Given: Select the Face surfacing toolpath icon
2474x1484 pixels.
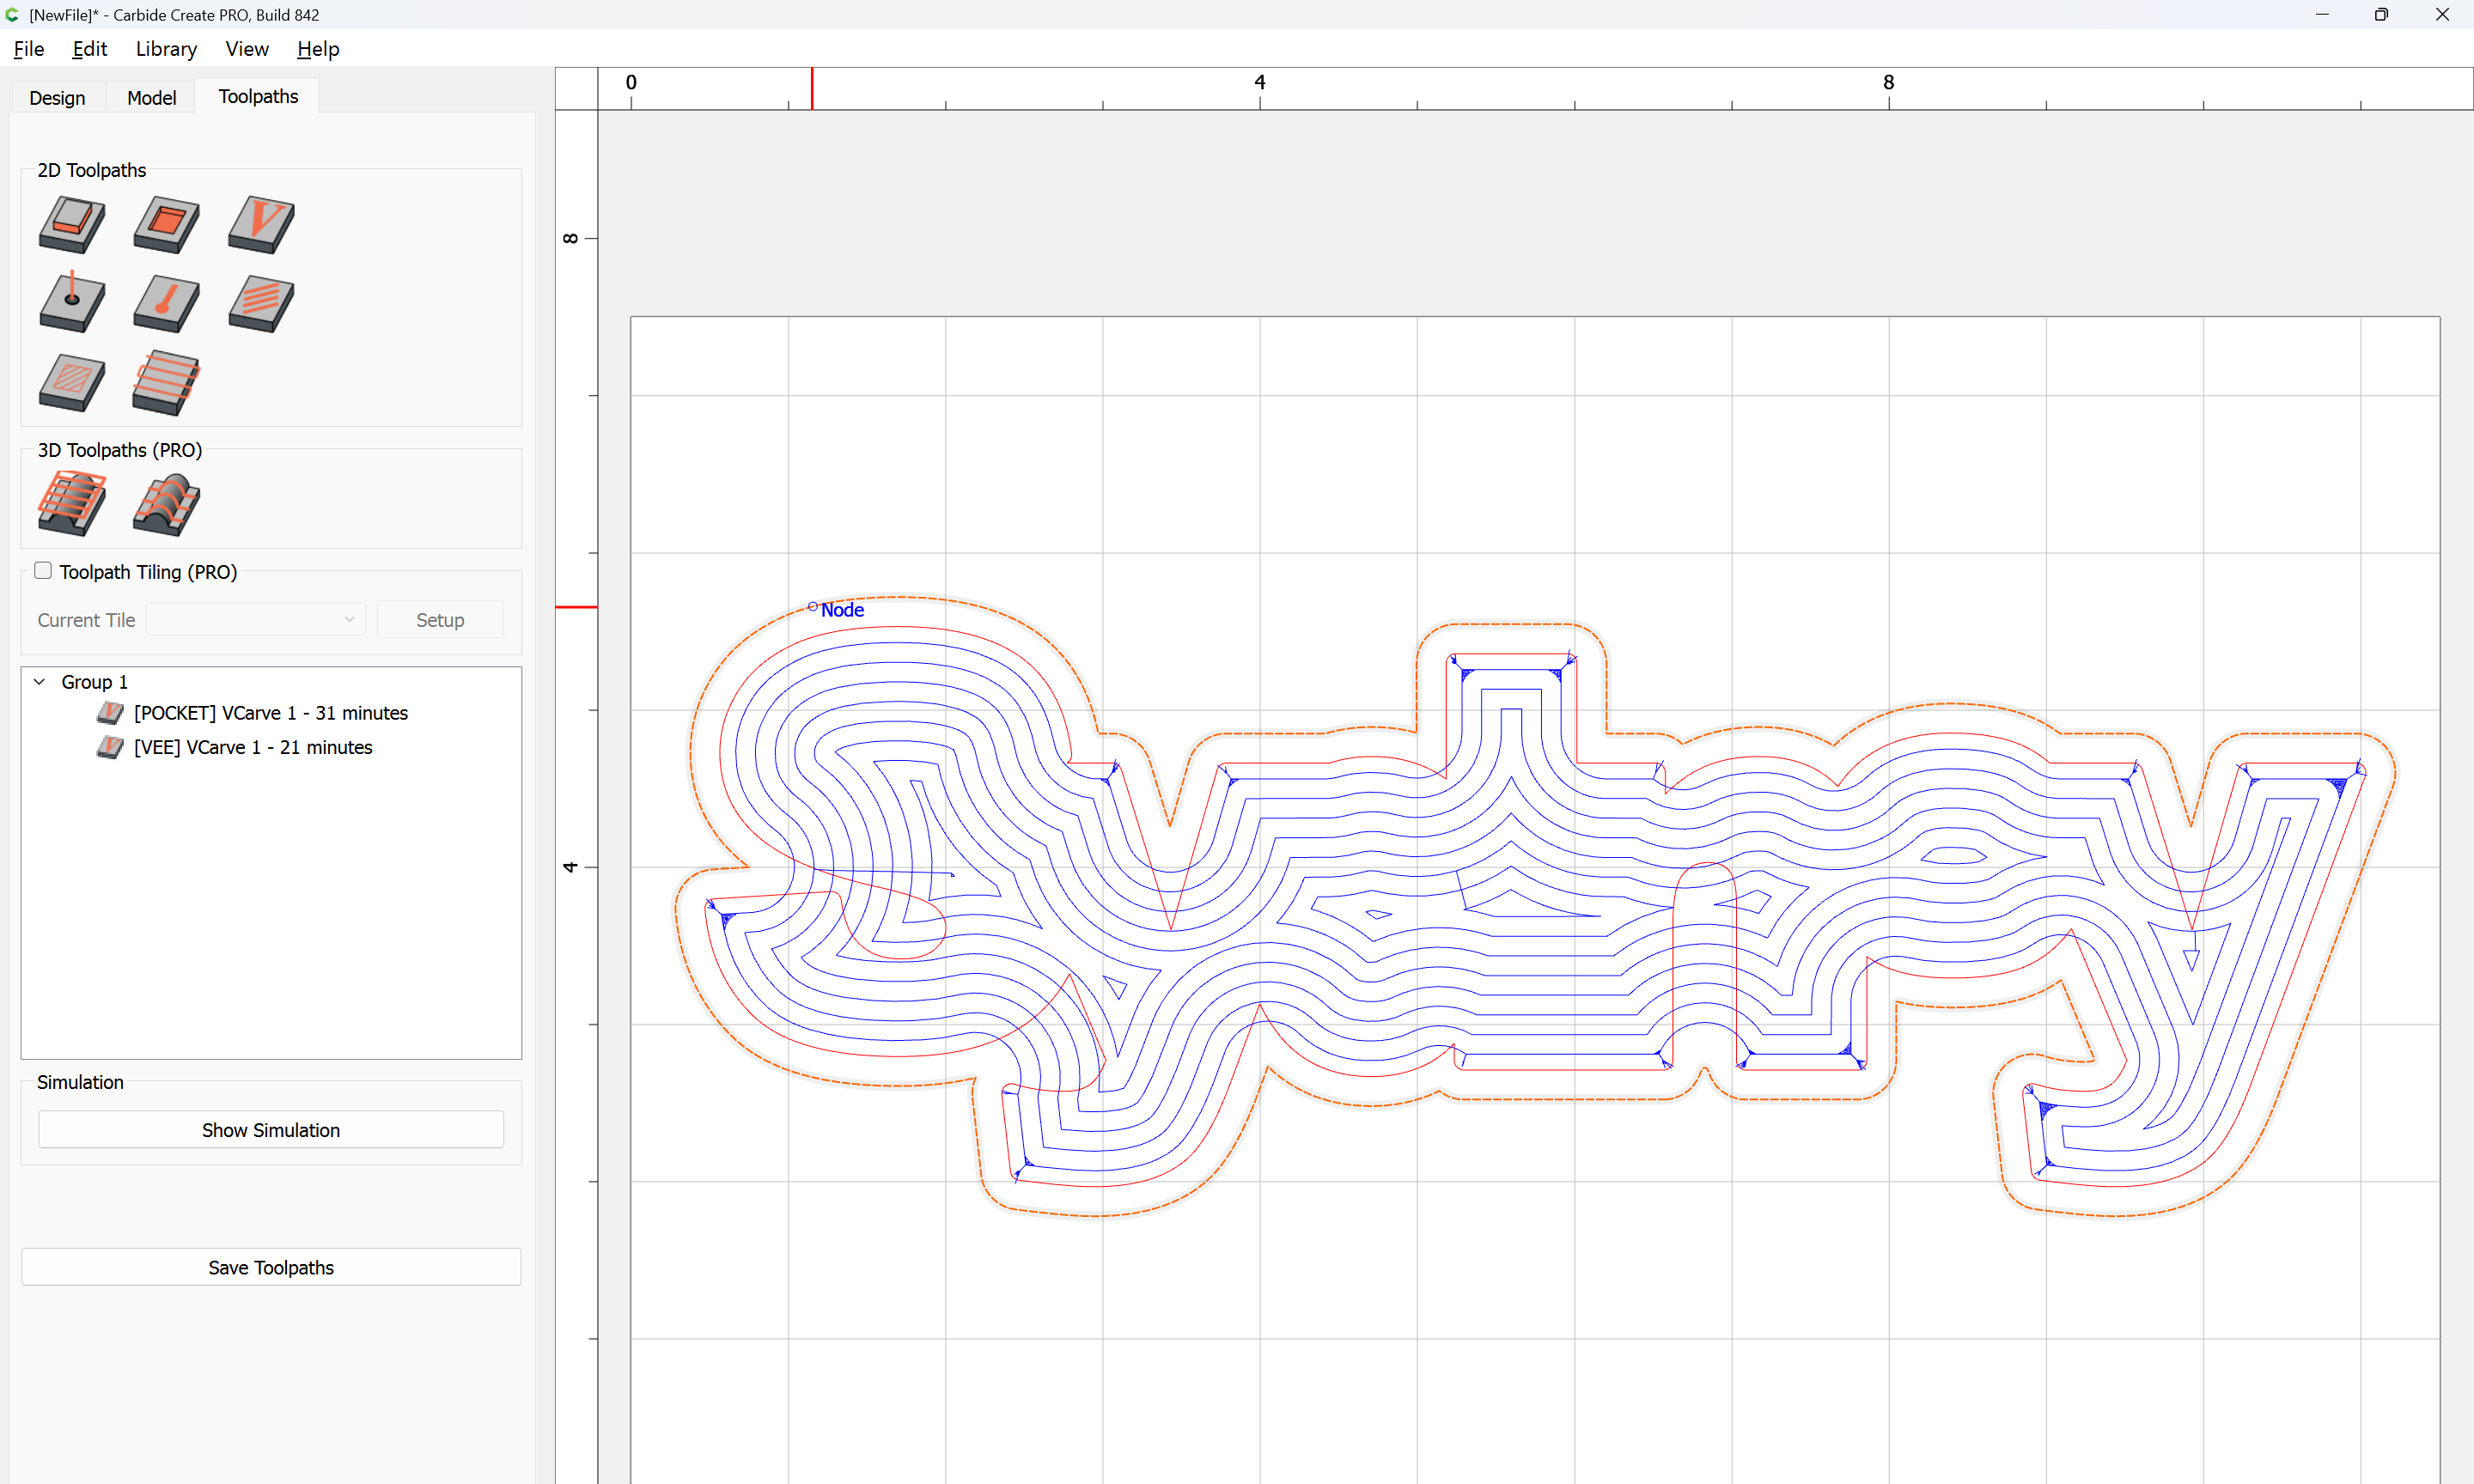Looking at the screenshot, I should tap(166, 382).
